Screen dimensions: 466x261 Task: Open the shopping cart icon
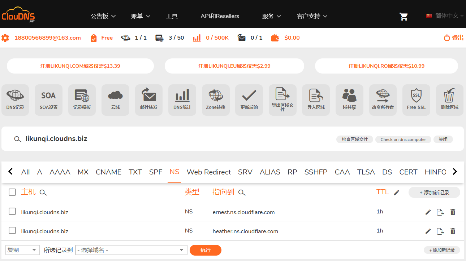(x=404, y=16)
